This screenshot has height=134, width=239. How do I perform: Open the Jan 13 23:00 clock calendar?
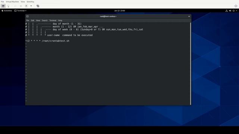click(119, 11)
